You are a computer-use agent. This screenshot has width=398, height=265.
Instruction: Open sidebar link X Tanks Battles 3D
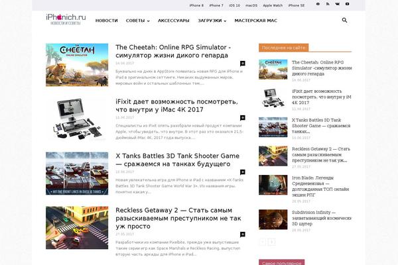tap(321, 126)
